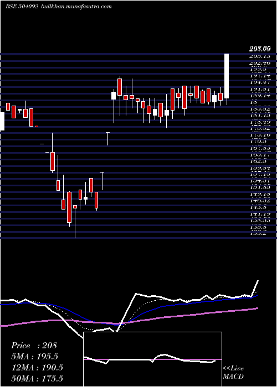Screen dimensions: 277x387
Task: Click the 208 top price axis label
Action: (x=259, y=50)
